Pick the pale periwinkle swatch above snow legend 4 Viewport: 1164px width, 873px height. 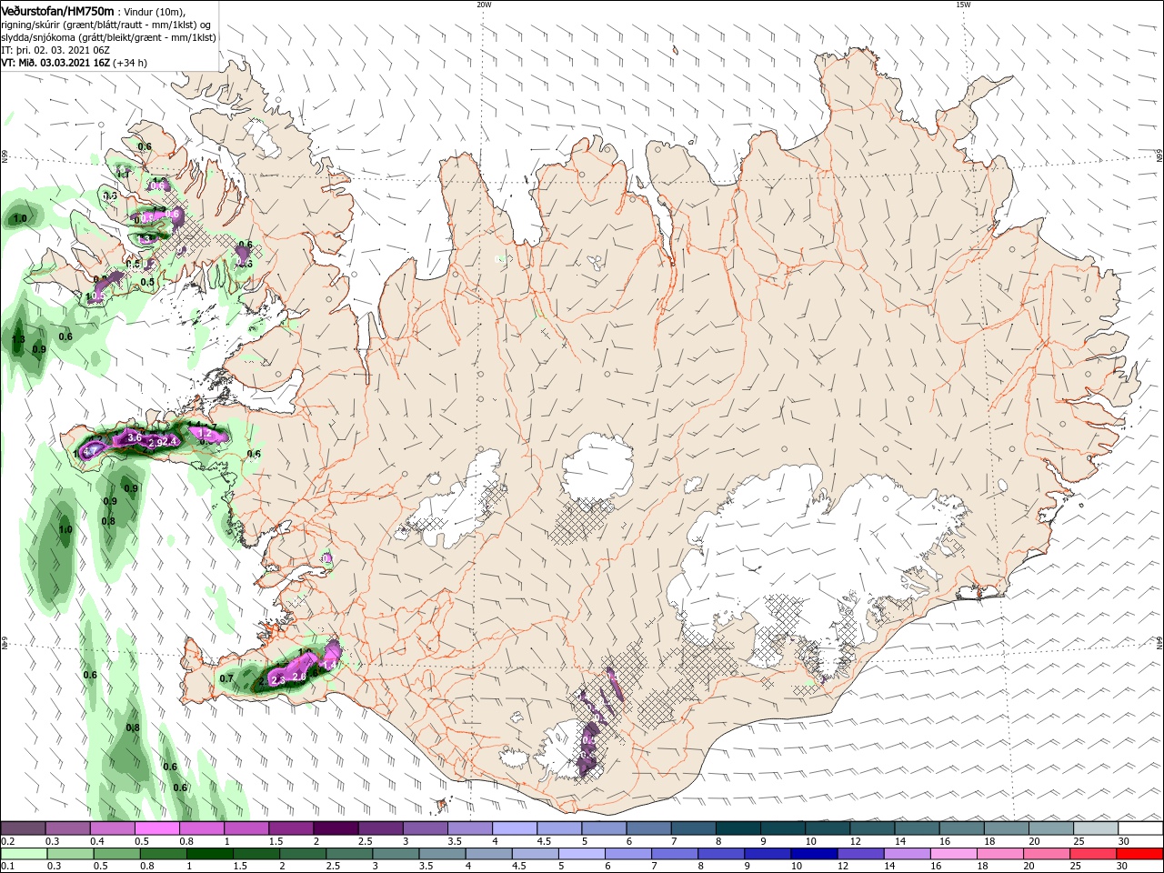coord(515,828)
